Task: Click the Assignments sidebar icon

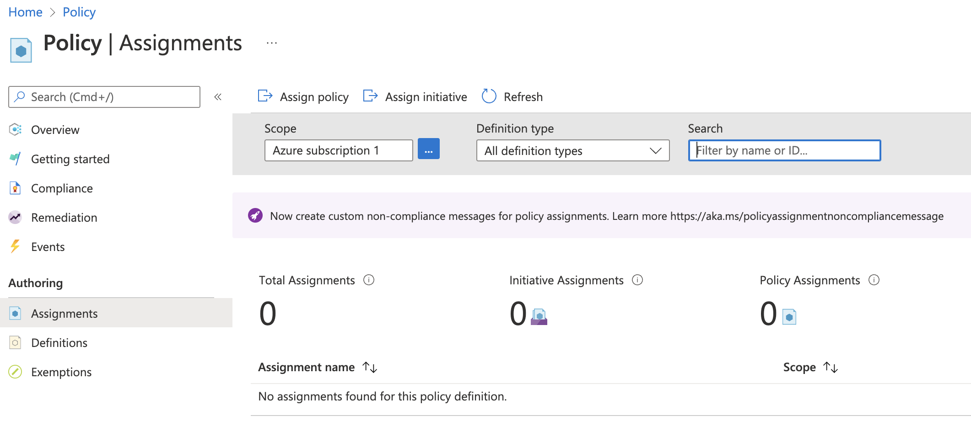Action: point(15,314)
